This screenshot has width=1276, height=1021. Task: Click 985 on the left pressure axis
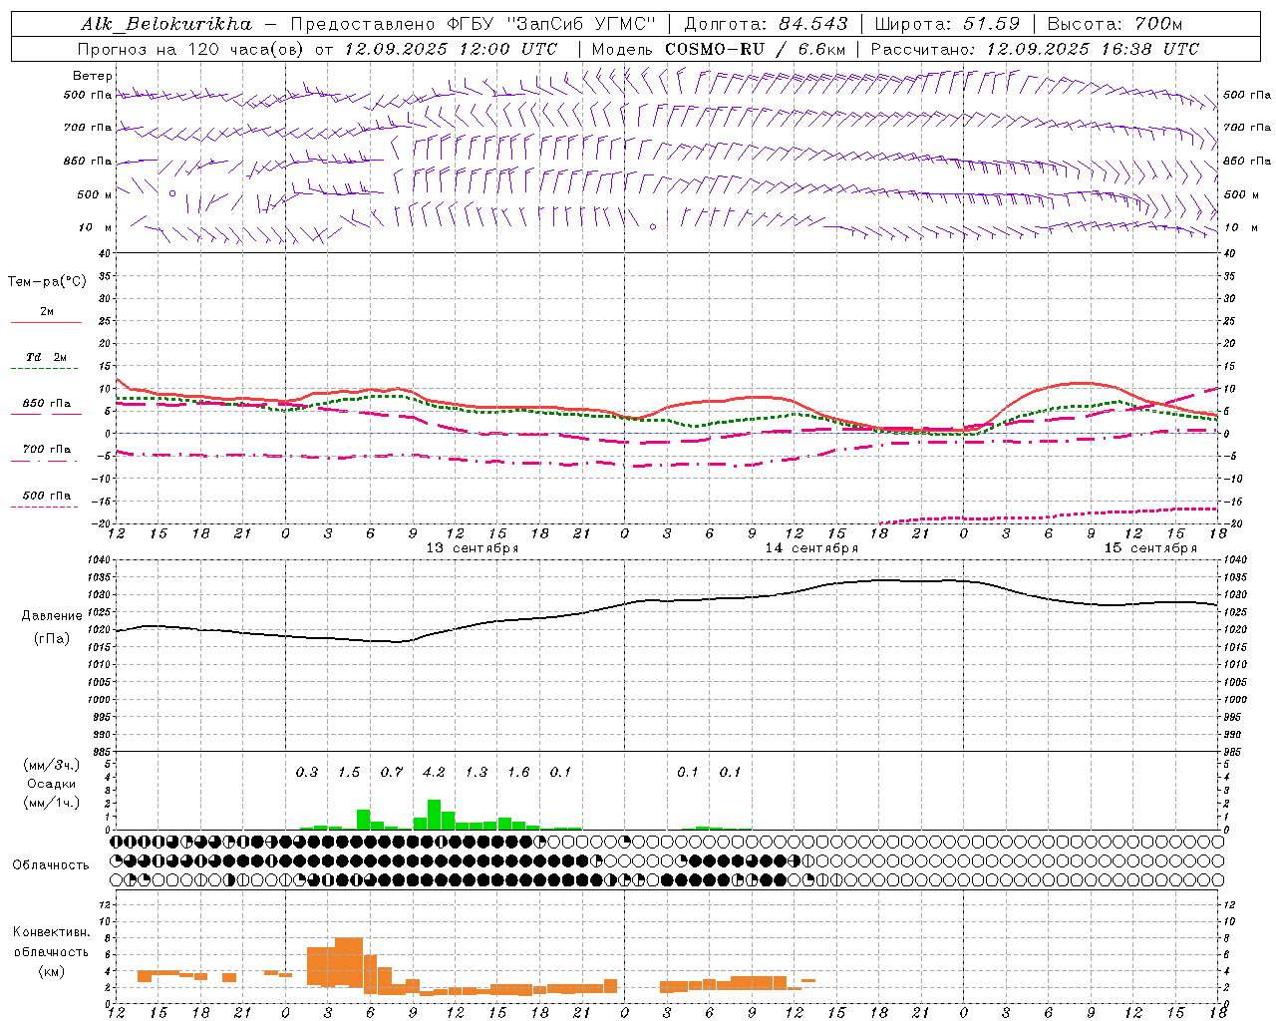(x=103, y=753)
